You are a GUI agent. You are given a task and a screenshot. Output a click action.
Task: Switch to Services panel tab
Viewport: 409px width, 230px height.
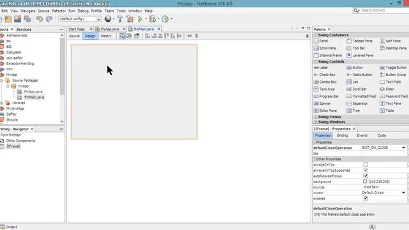(x=24, y=29)
